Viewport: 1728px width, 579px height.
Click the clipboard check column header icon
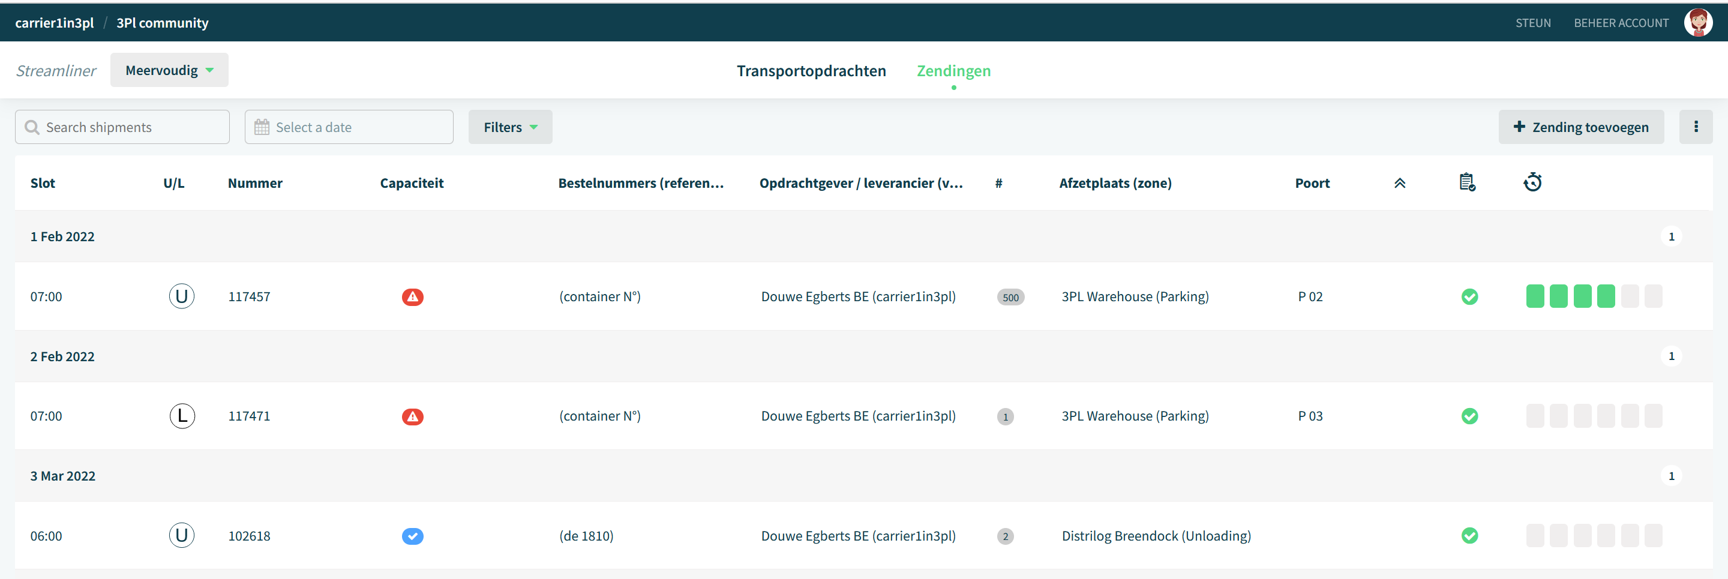coord(1467,182)
